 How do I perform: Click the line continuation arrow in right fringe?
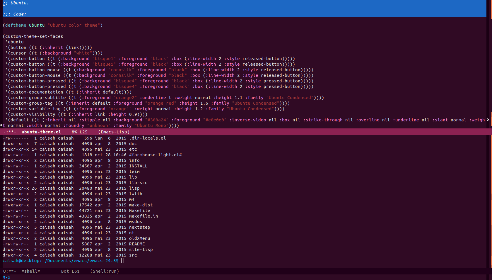coord(488,120)
